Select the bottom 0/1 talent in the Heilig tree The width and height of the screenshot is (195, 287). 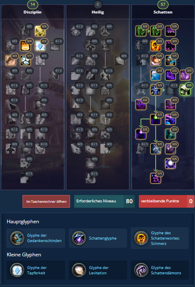pyautogui.click(x=91, y=178)
